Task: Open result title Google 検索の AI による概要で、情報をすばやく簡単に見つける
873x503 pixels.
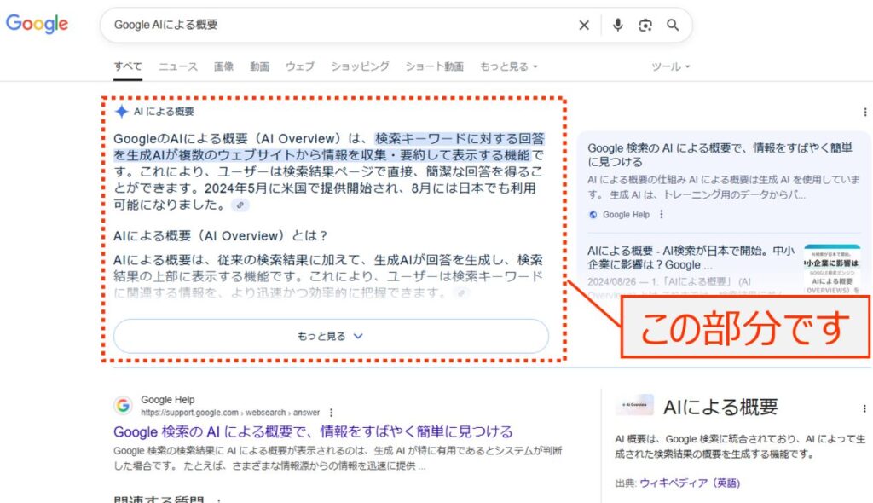Action: (313, 431)
